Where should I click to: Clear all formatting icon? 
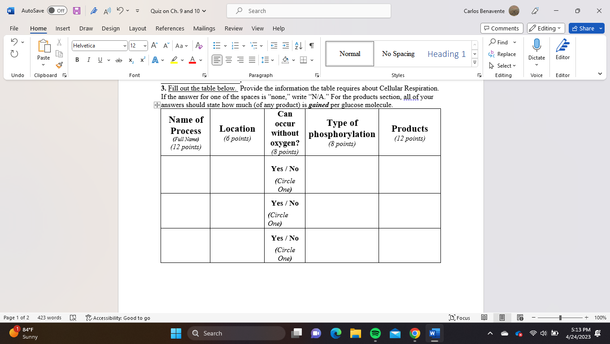200,46
